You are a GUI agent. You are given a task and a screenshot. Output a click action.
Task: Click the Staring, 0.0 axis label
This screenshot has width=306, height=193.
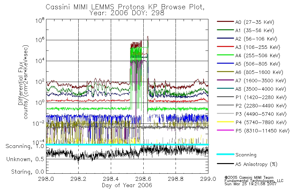tap(27, 172)
